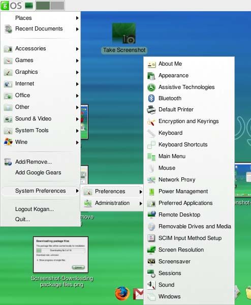Viewport: 251px width, 305px height.
Task: Click the Assistive Technologies icon
Action: click(x=151, y=87)
